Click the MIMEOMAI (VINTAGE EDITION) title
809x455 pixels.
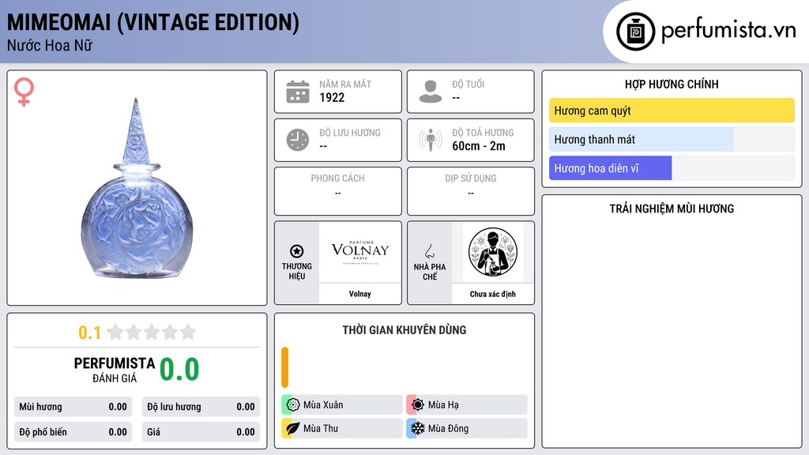point(153,23)
